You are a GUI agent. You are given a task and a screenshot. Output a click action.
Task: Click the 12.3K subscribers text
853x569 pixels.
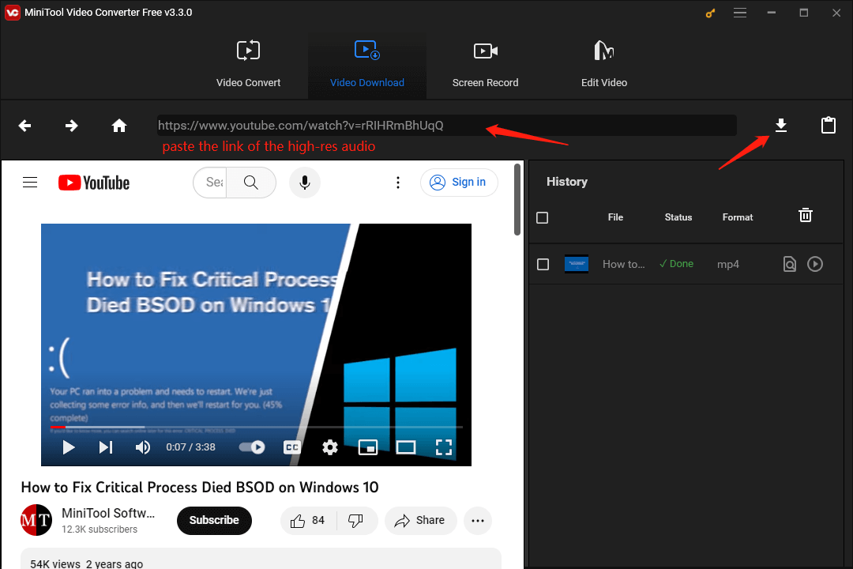[x=100, y=529]
